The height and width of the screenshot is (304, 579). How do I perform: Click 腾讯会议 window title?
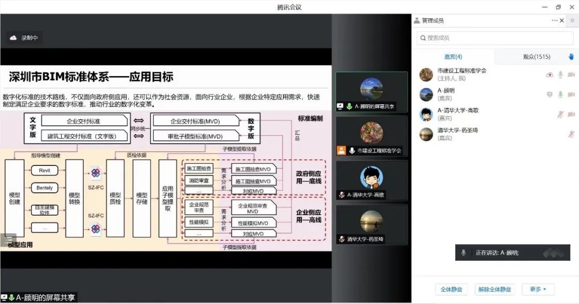click(x=289, y=7)
